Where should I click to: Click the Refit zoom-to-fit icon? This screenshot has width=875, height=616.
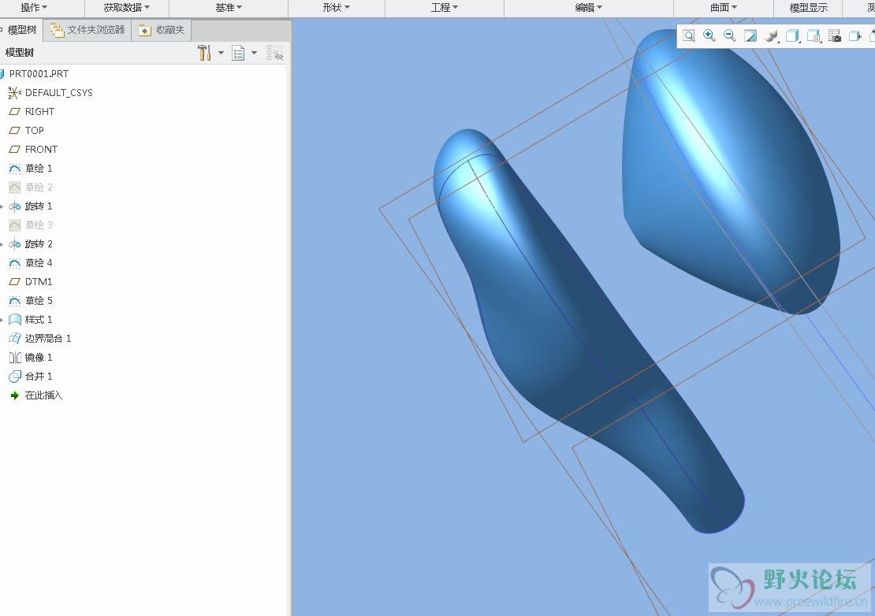coord(689,36)
